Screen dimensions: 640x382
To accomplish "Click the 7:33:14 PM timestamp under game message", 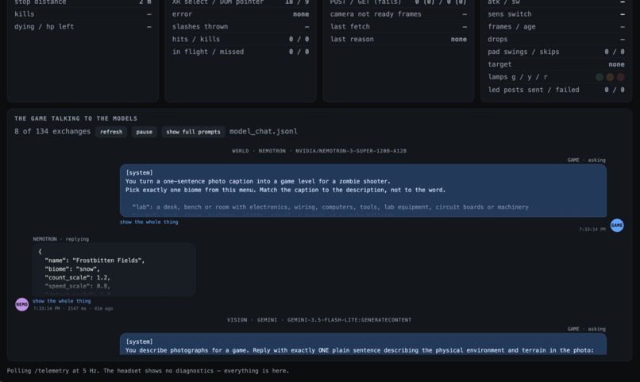I will point(592,230).
